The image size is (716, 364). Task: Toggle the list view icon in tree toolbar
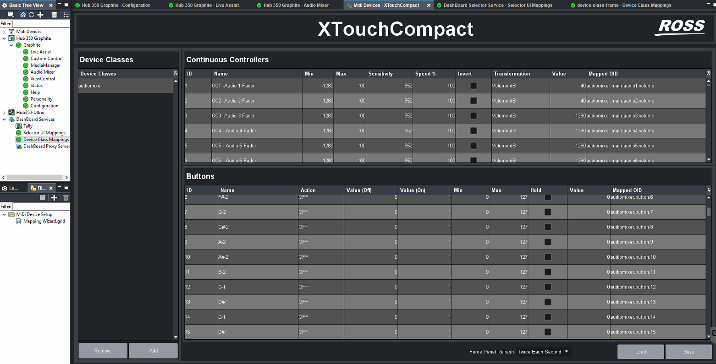pyautogui.click(x=66, y=15)
